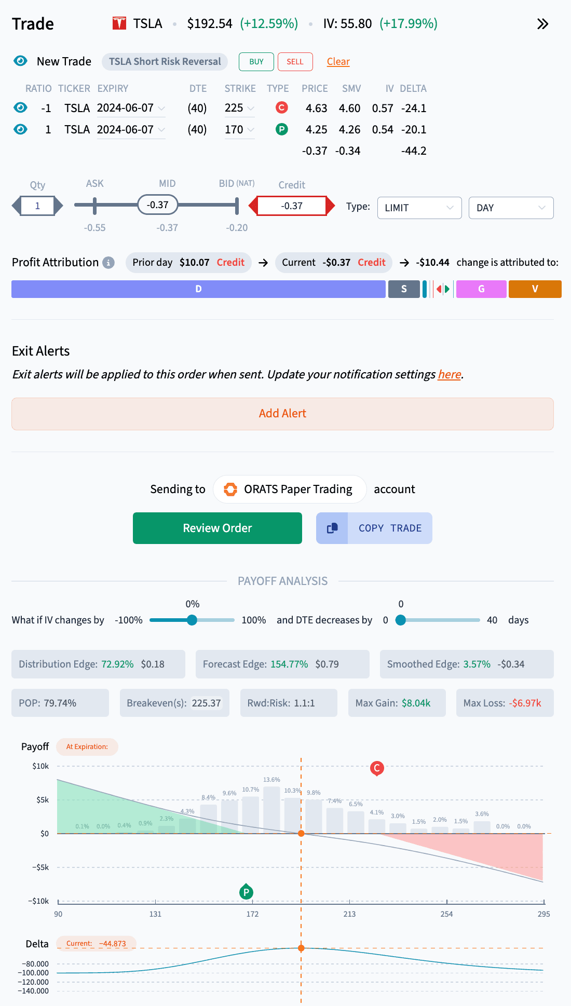Click the Add Alert button
The height and width of the screenshot is (1006, 571).
282,414
